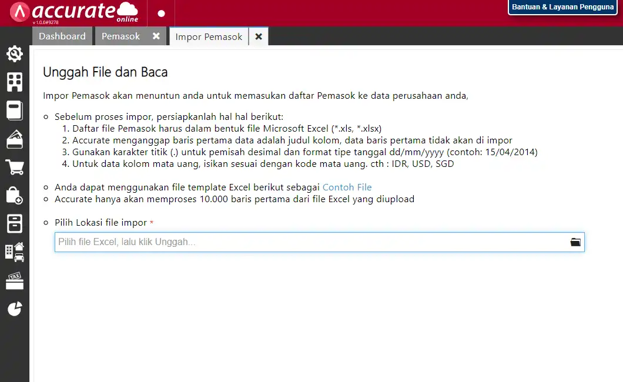Open the sales shopping cart icon

(x=14, y=167)
